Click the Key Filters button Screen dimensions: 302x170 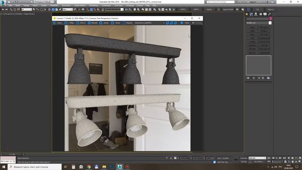259,161
